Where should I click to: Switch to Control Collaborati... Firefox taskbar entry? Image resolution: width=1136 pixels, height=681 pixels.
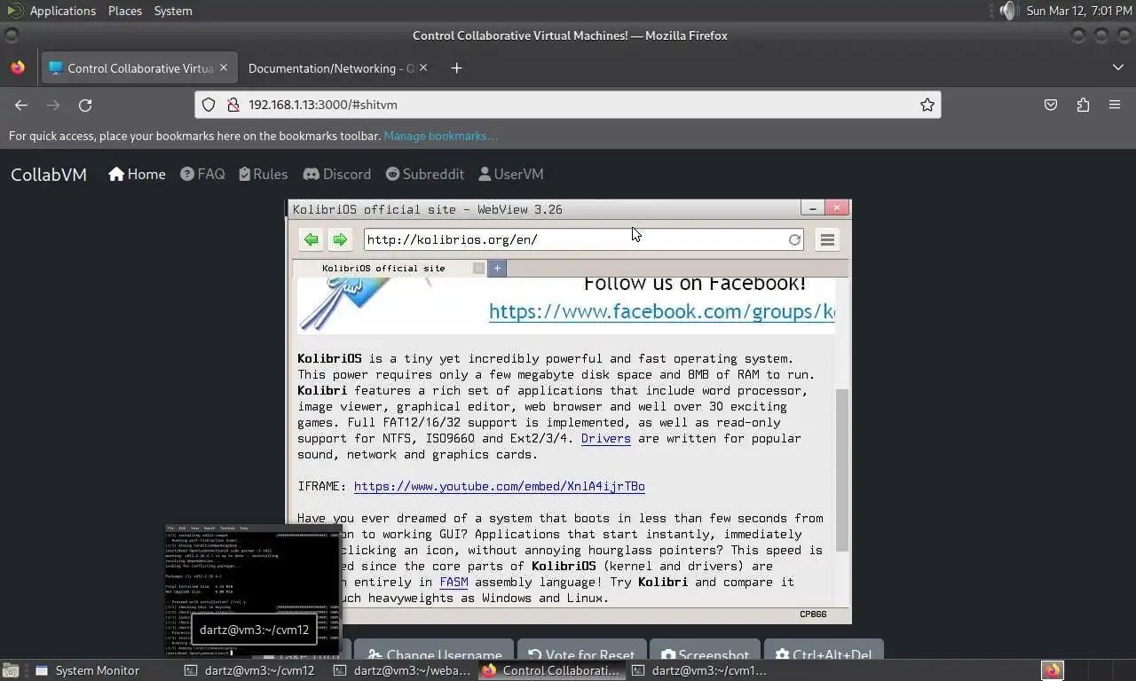(551, 670)
